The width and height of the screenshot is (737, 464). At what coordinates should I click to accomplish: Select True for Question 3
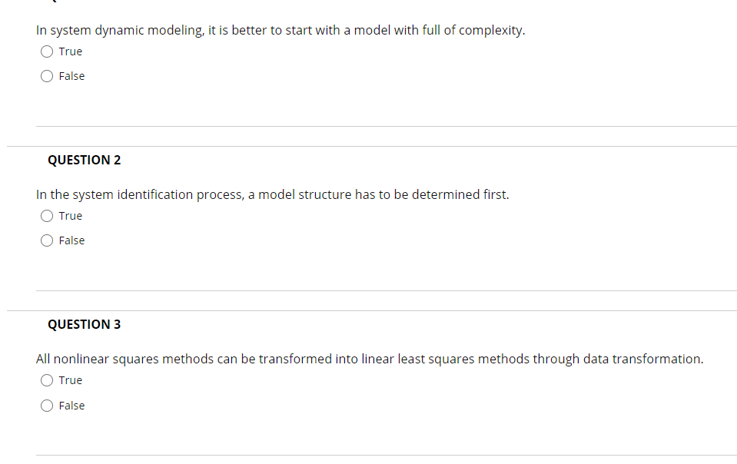pyautogui.click(x=47, y=380)
